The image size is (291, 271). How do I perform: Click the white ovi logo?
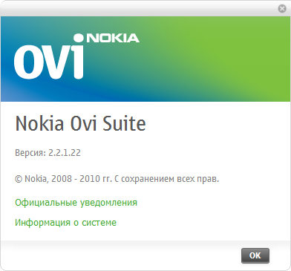coord(49,56)
